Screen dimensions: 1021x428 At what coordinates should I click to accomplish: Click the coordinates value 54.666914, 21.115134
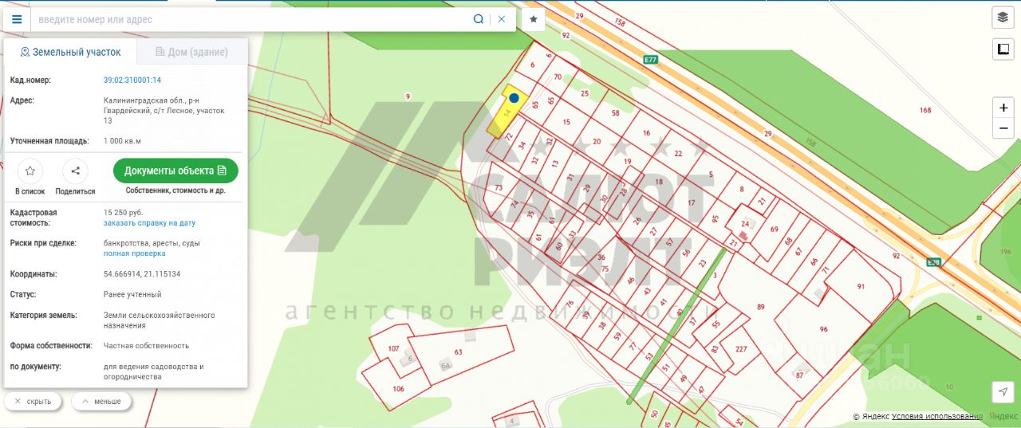coord(142,274)
